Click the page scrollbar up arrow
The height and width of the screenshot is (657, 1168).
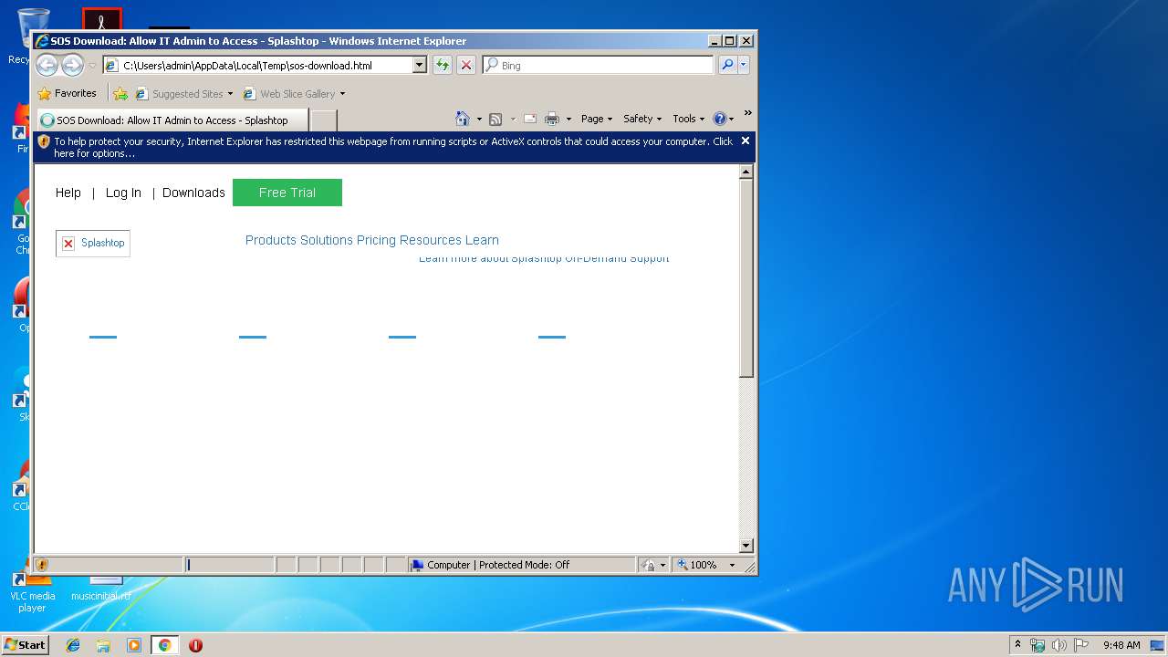point(746,172)
